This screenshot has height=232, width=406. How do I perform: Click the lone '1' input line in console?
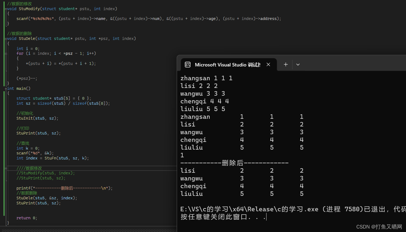click(182, 155)
